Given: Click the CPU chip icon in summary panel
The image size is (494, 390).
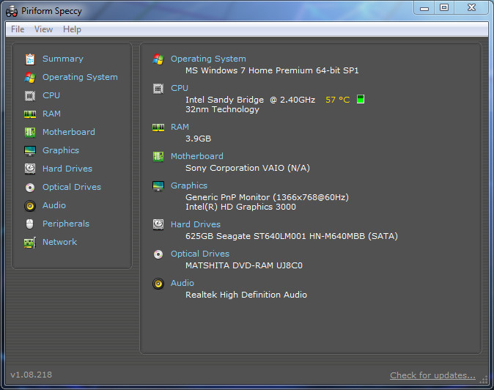Looking at the screenshot, I should (x=158, y=89).
